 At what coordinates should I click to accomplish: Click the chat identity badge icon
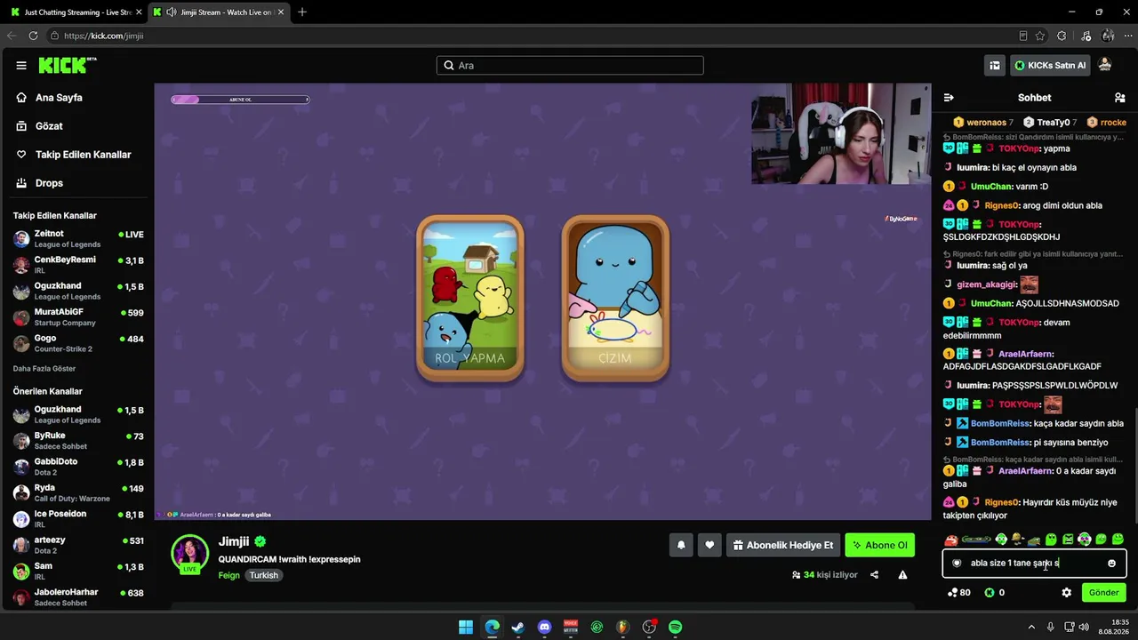tap(957, 564)
